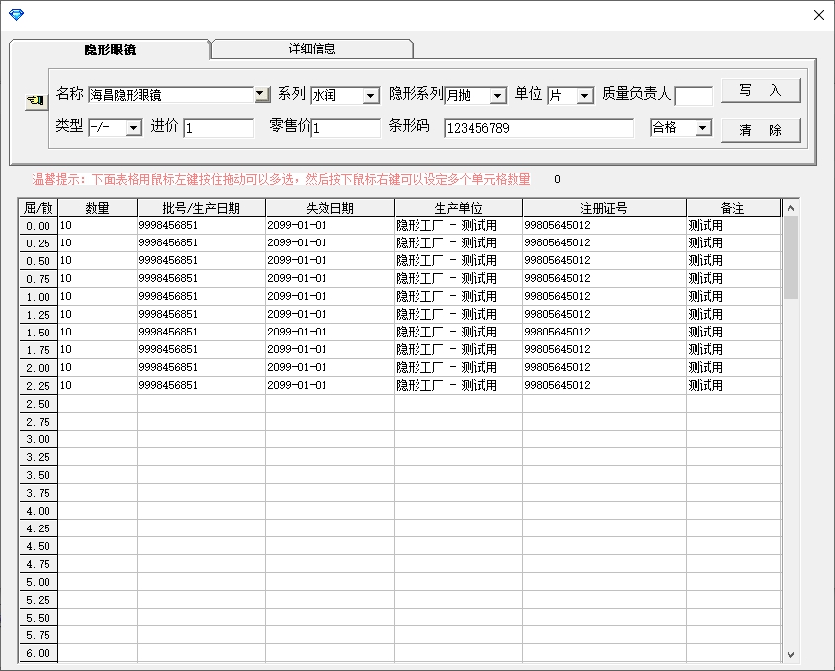The image size is (835, 671).
Task: Close the contact lens entry window
Action: (817, 15)
